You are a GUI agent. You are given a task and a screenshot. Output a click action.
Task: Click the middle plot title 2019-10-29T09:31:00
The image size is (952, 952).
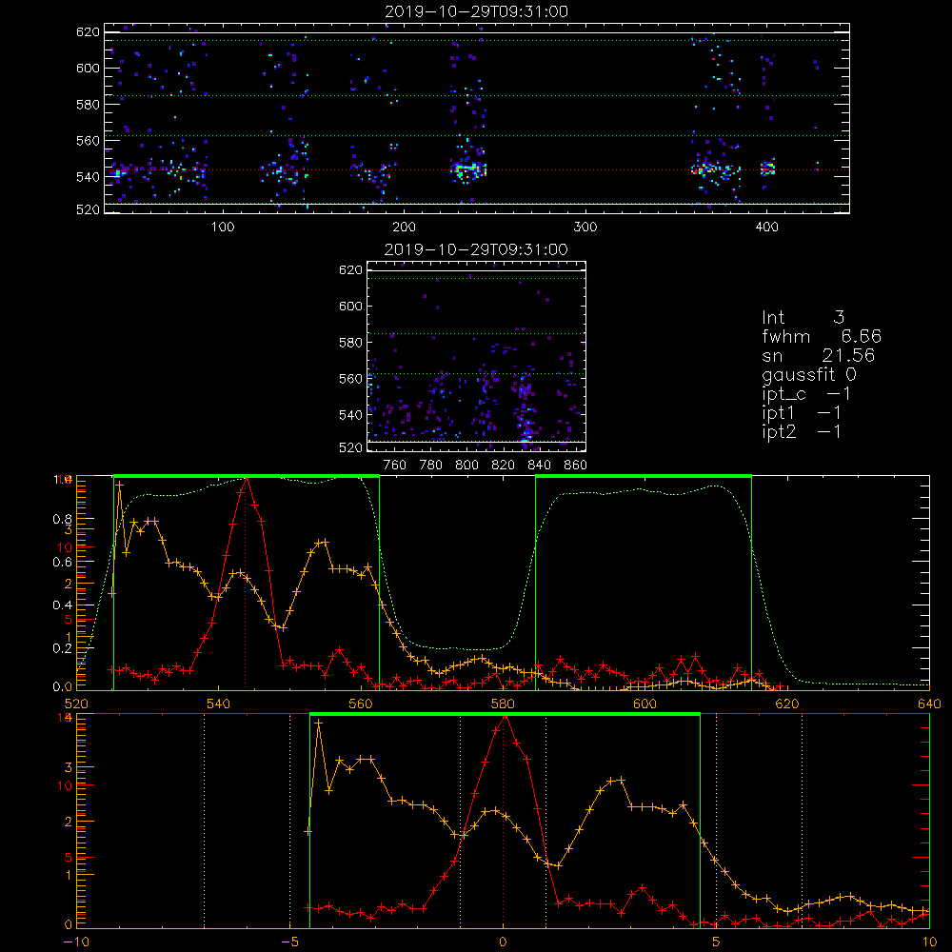(476, 249)
